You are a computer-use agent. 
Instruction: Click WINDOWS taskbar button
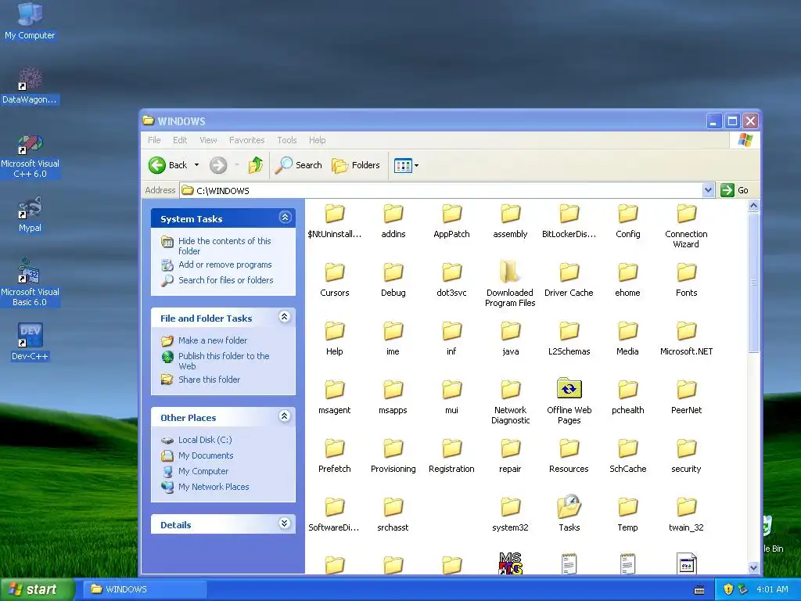[145, 589]
